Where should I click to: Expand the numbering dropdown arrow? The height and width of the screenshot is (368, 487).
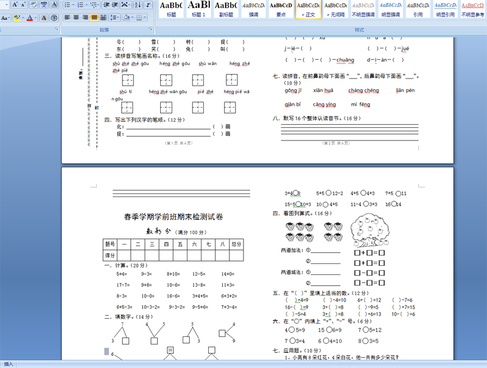pyautogui.click(x=86, y=5)
